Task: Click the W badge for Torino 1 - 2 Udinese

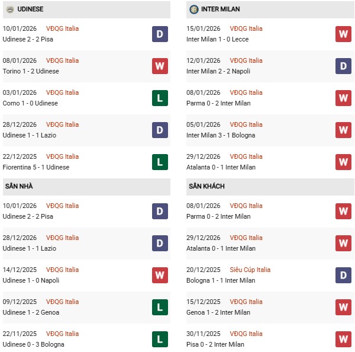Action: [x=160, y=66]
